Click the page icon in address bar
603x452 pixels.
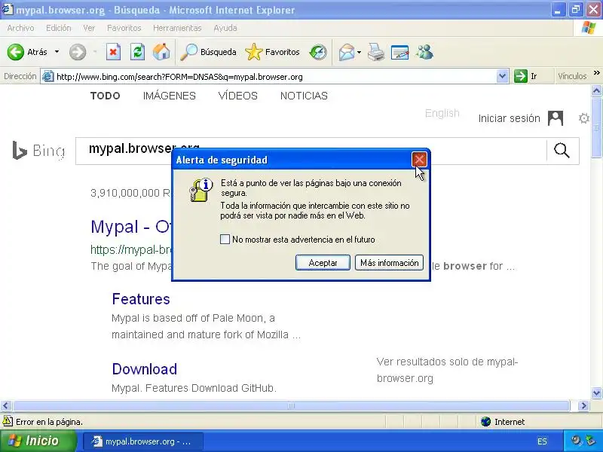(47, 76)
